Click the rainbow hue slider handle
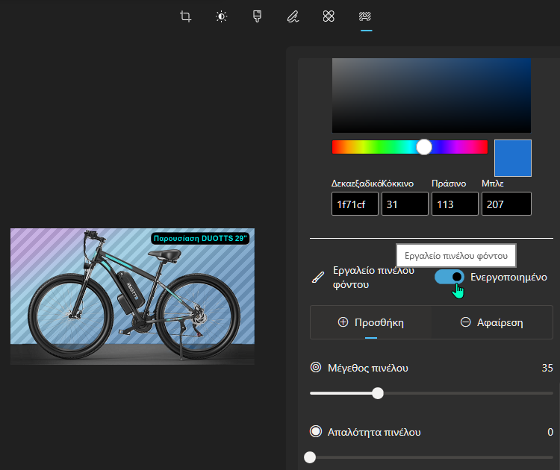The image size is (560, 470). [x=424, y=147]
